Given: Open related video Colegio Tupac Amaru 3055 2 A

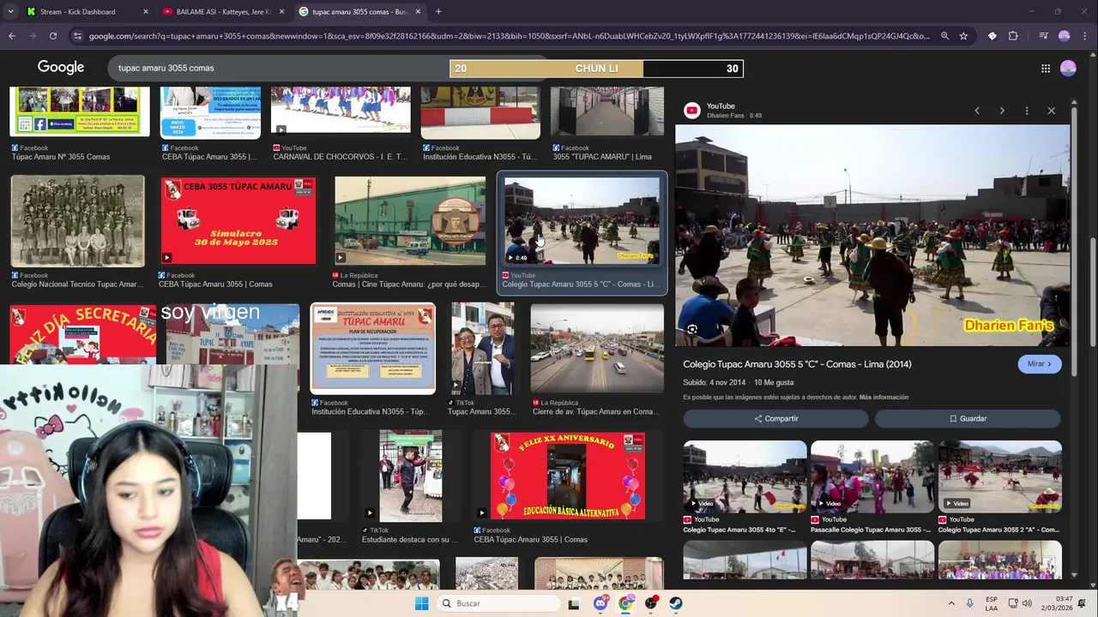Looking at the screenshot, I should (x=1000, y=476).
